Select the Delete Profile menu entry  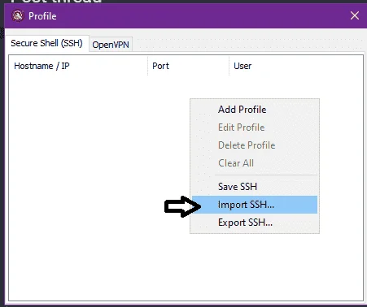coord(255,145)
